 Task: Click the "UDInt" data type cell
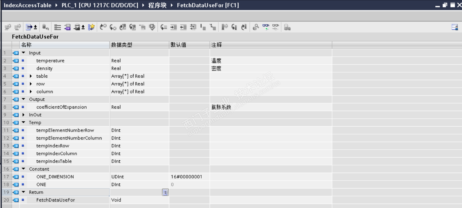coord(118,177)
